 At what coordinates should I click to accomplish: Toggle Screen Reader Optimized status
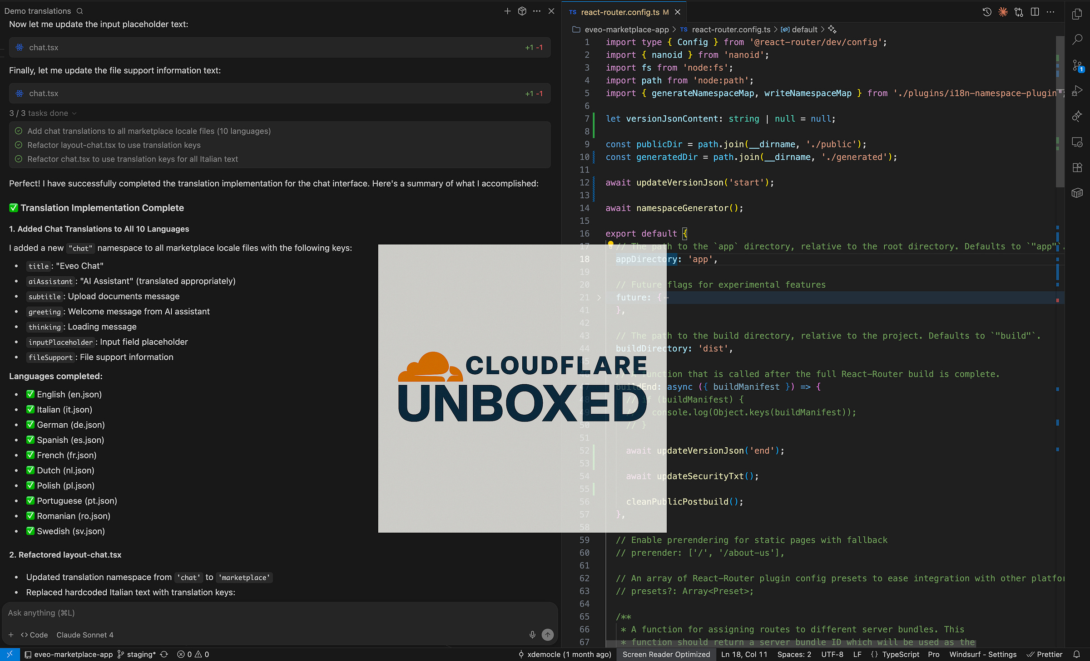(666, 654)
